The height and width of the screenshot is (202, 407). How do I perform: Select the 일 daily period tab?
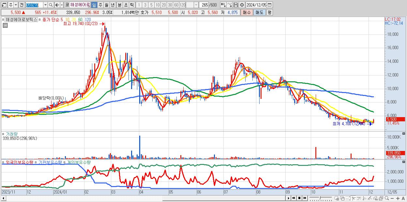click(x=94, y=5)
